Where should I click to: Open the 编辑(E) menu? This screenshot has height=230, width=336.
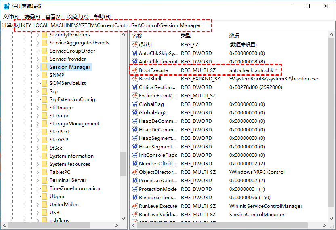point(32,17)
